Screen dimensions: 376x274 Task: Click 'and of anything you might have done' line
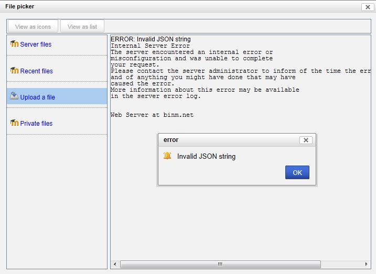pyautogui.click(x=203, y=77)
